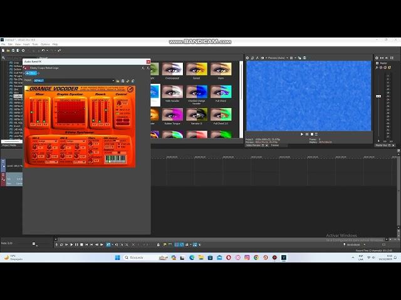Open OSC A waveform dropdown
The image size is (401, 300).
pyautogui.click(x=48, y=141)
